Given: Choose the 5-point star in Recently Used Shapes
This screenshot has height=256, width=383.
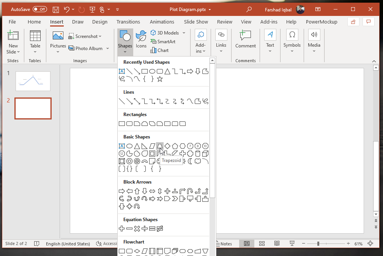Looking at the screenshot, I should pos(160,79).
